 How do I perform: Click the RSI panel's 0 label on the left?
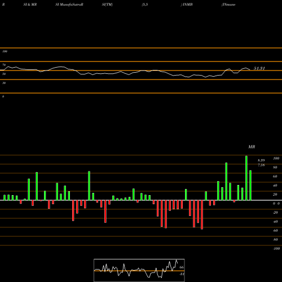(x=3, y=96)
